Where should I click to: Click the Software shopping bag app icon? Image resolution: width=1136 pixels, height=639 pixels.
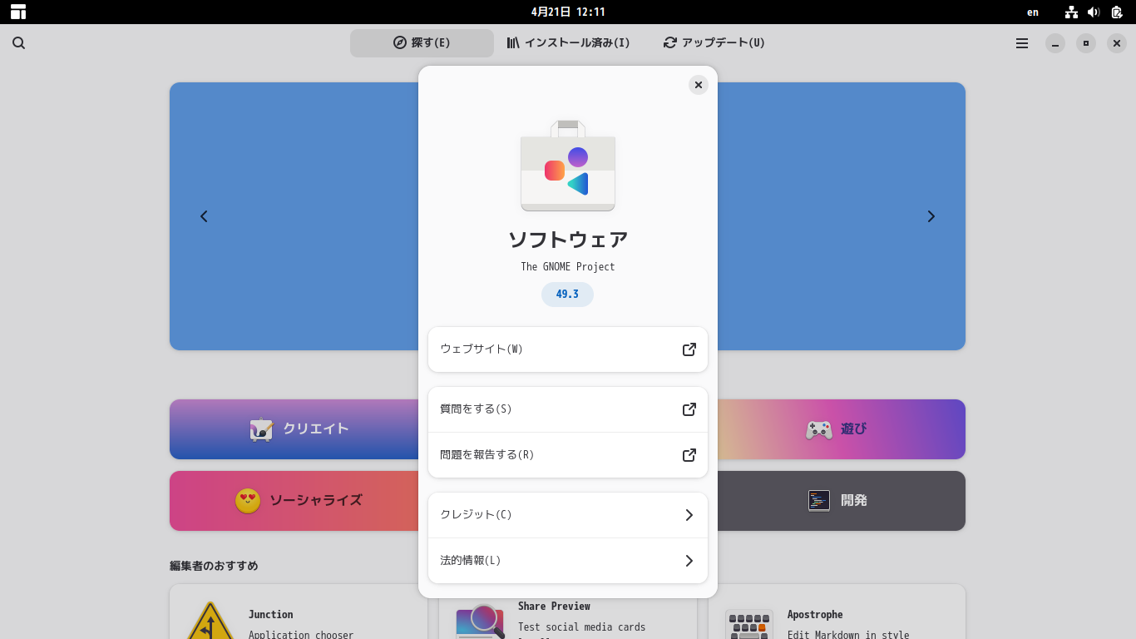[x=568, y=166]
